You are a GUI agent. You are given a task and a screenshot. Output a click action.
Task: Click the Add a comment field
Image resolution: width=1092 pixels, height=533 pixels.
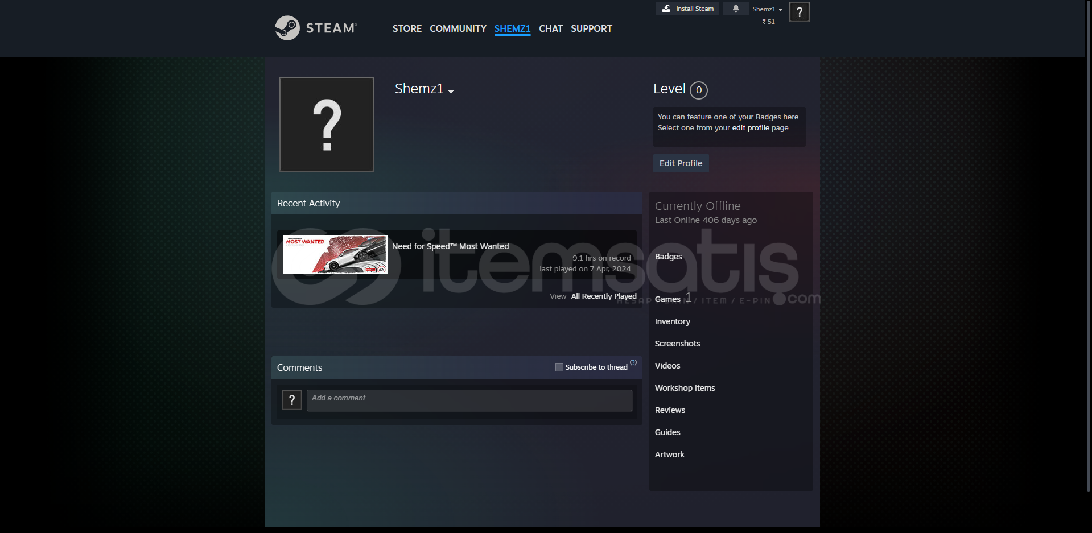click(469, 400)
